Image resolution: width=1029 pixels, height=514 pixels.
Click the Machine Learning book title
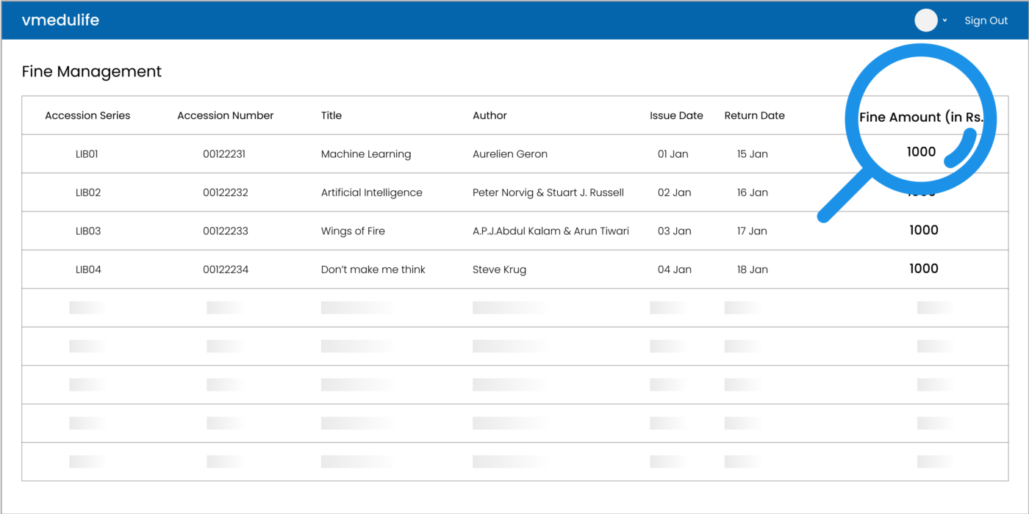(365, 154)
